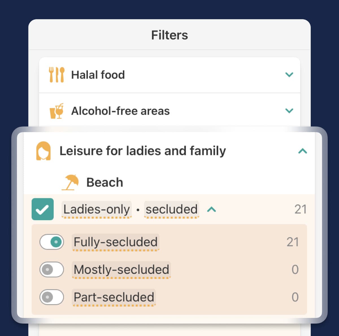This screenshot has height=336, width=339.
Task: Enable the Part-secluded toggle
Action: pos(52,297)
